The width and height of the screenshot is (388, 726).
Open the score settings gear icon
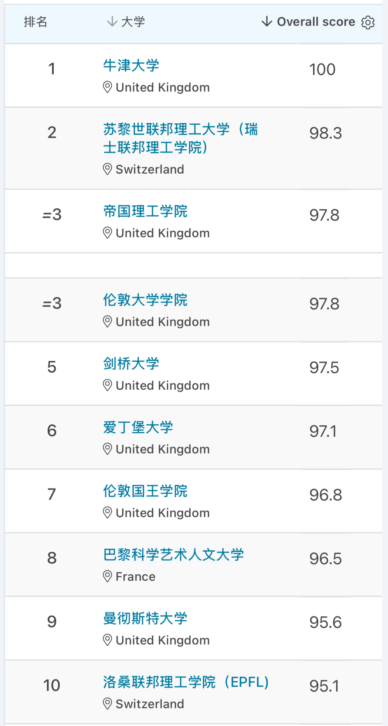tap(368, 22)
